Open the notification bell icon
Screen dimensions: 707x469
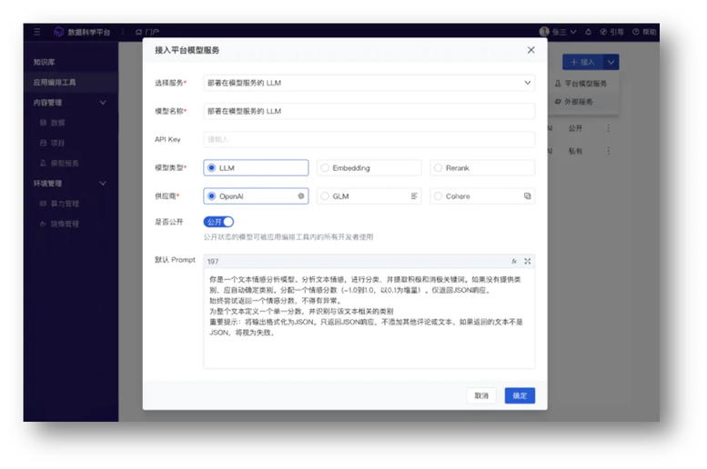coord(588,32)
